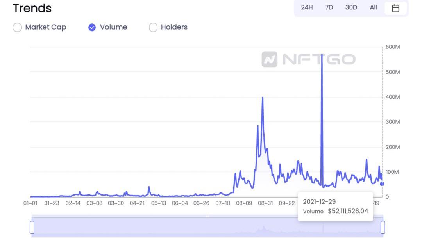
Task: Click the NFTGO watermark logo
Action: click(309, 59)
